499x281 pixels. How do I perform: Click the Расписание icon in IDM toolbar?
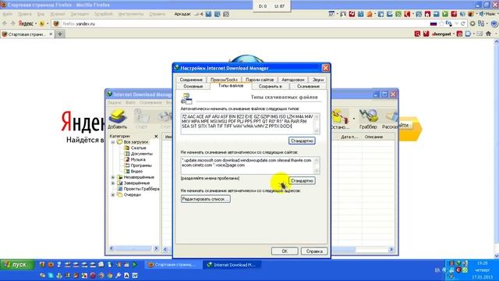[390, 119]
